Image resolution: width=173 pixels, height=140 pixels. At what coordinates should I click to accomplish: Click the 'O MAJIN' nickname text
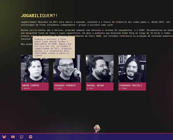(x=26, y=88)
